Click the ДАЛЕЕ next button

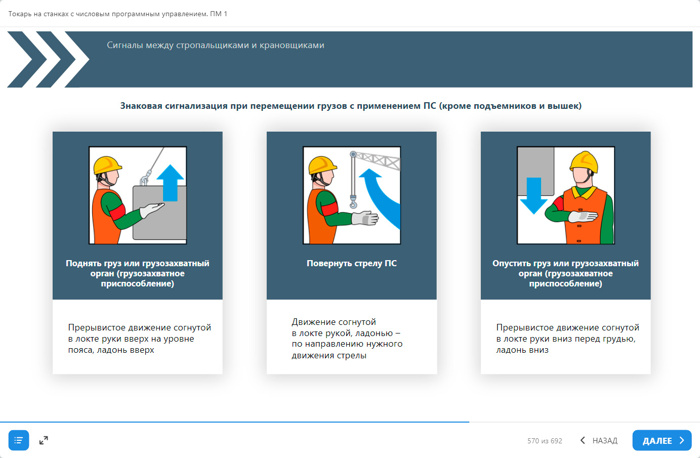pos(662,440)
